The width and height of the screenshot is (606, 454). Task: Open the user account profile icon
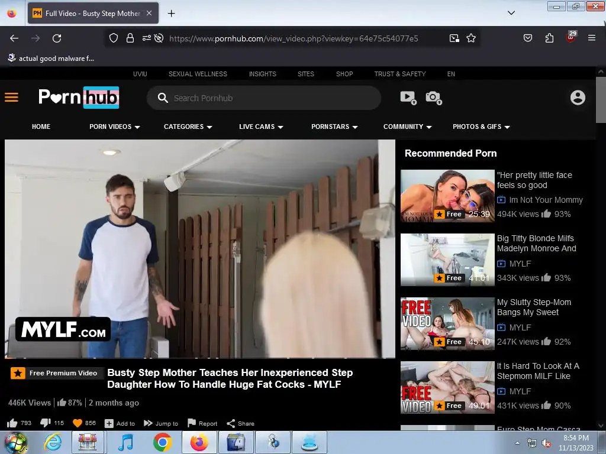(578, 98)
